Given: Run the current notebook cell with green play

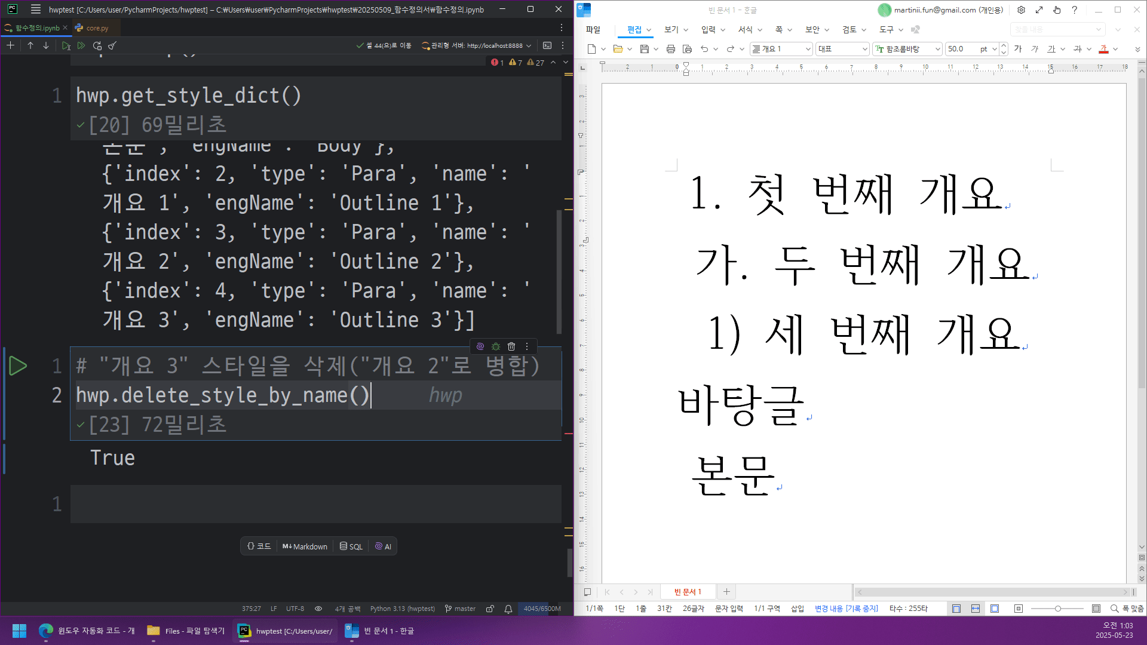Looking at the screenshot, I should click(x=18, y=366).
